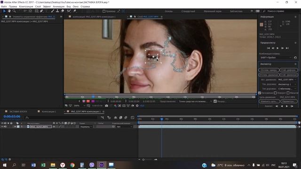Select the Selection arrow tool
The image size is (301, 169).
(4, 11)
